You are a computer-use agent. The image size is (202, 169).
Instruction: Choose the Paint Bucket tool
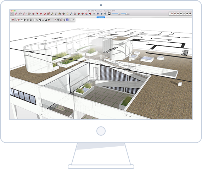[x=60, y=14]
